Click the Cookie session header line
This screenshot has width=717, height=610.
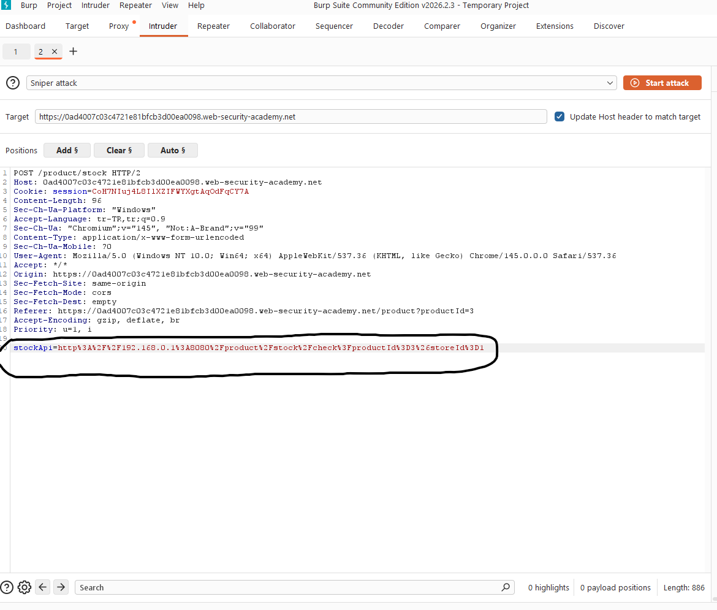[x=131, y=191]
